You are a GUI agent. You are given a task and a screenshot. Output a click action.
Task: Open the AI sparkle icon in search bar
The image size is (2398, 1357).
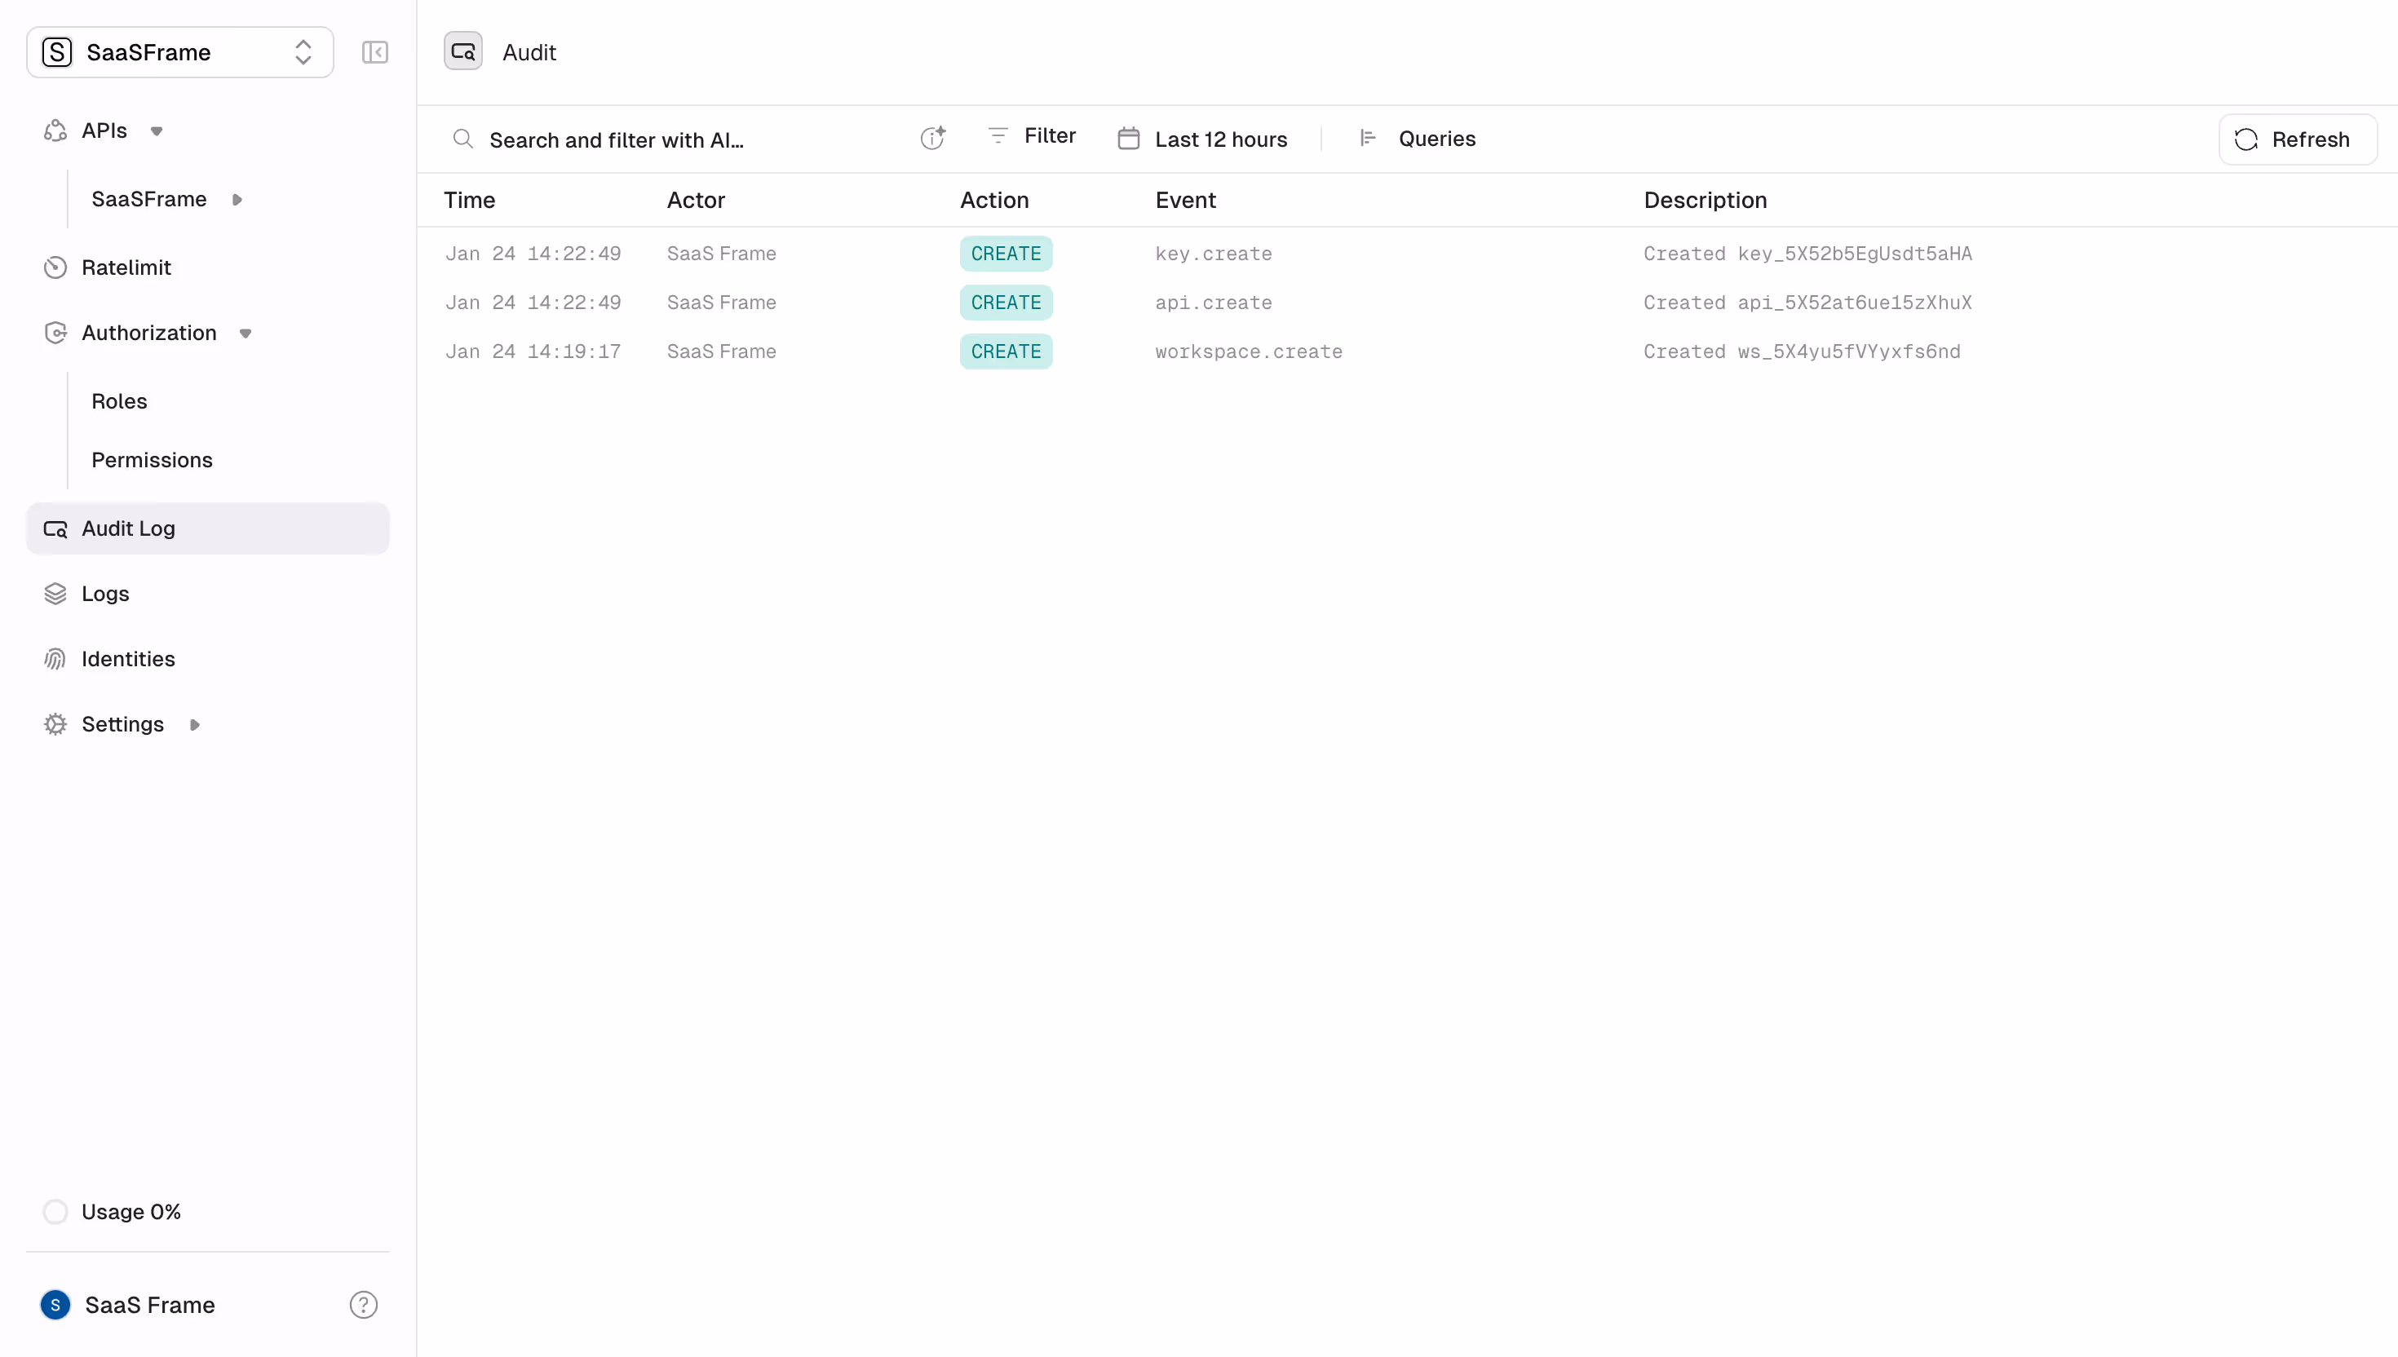point(933,137)
